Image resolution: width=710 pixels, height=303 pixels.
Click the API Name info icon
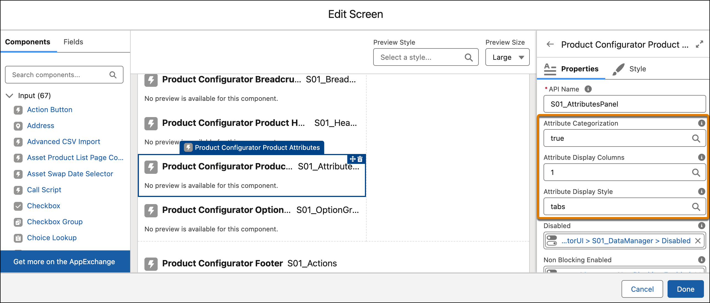588,89
